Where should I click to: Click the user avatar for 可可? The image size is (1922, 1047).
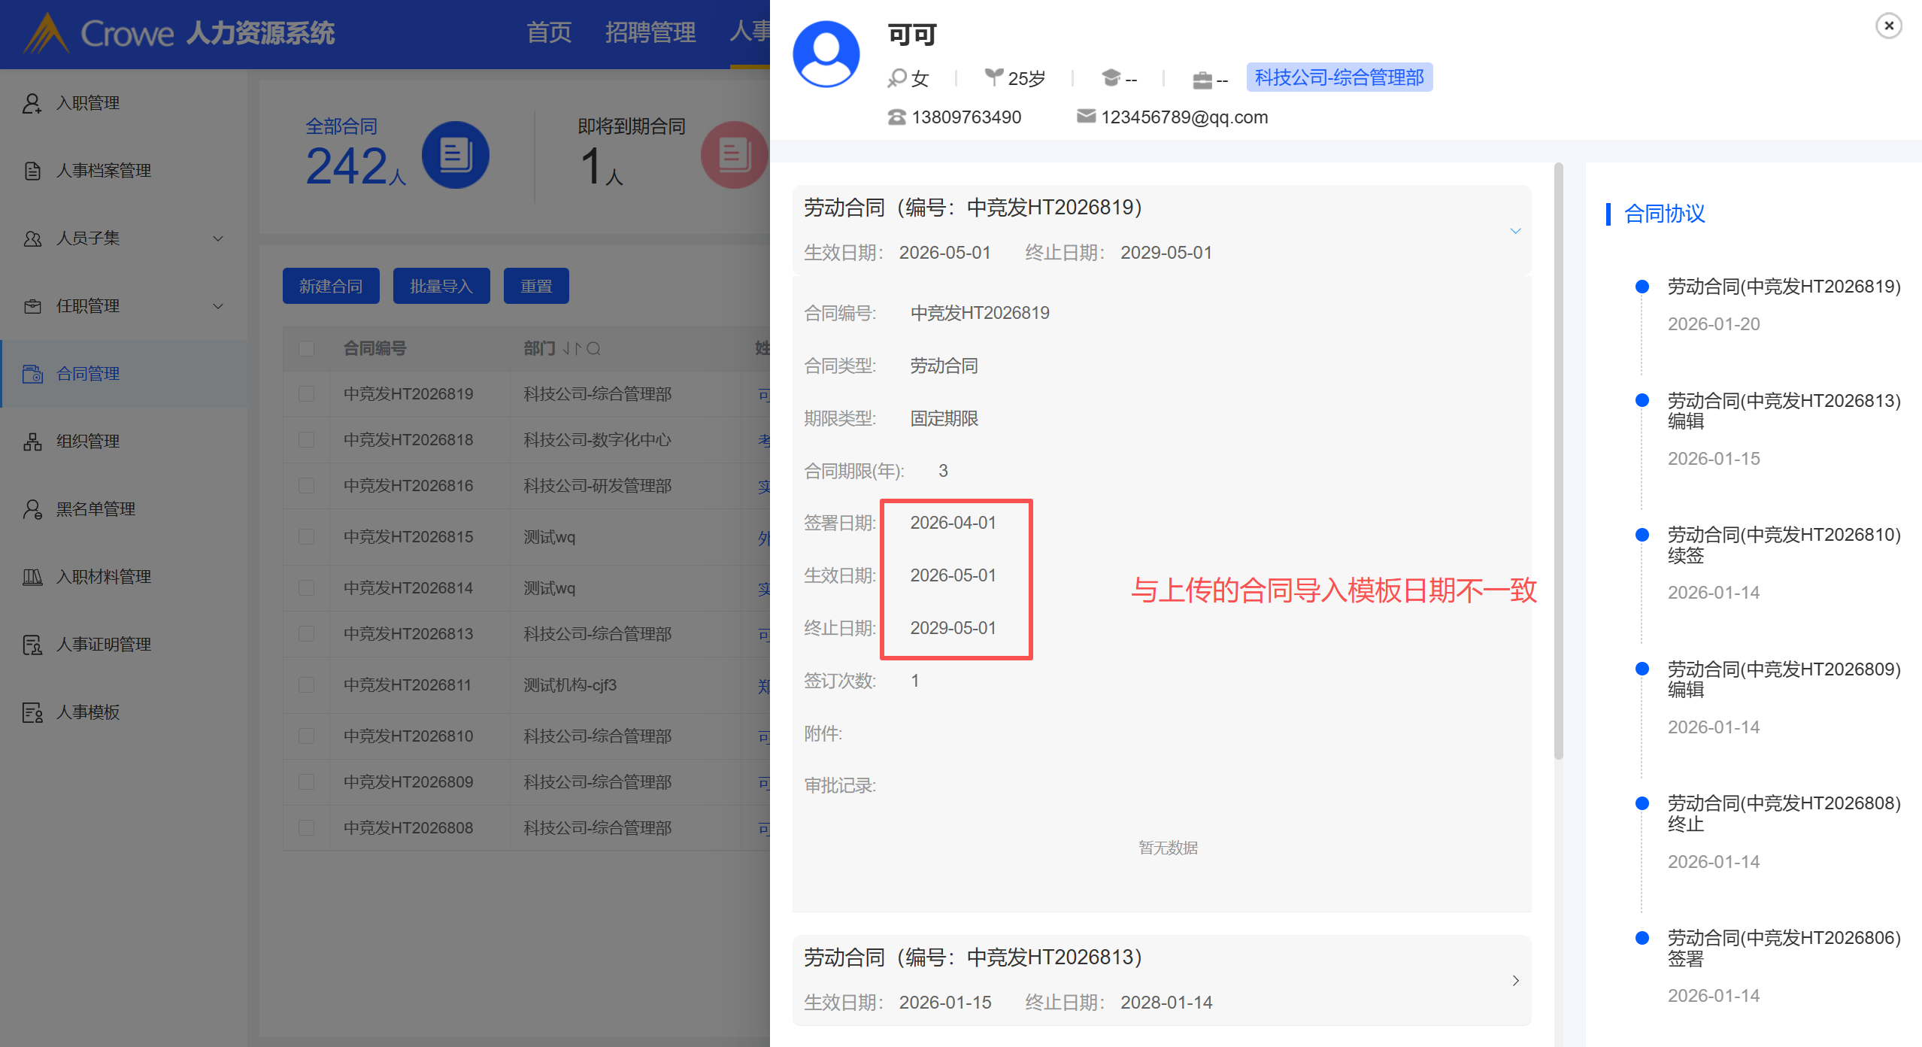(x=826, y=54)
